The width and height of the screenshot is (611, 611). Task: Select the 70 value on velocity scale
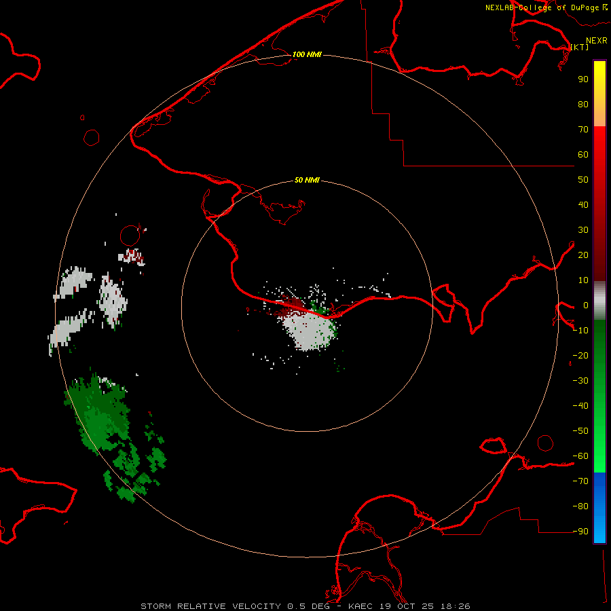583,130
